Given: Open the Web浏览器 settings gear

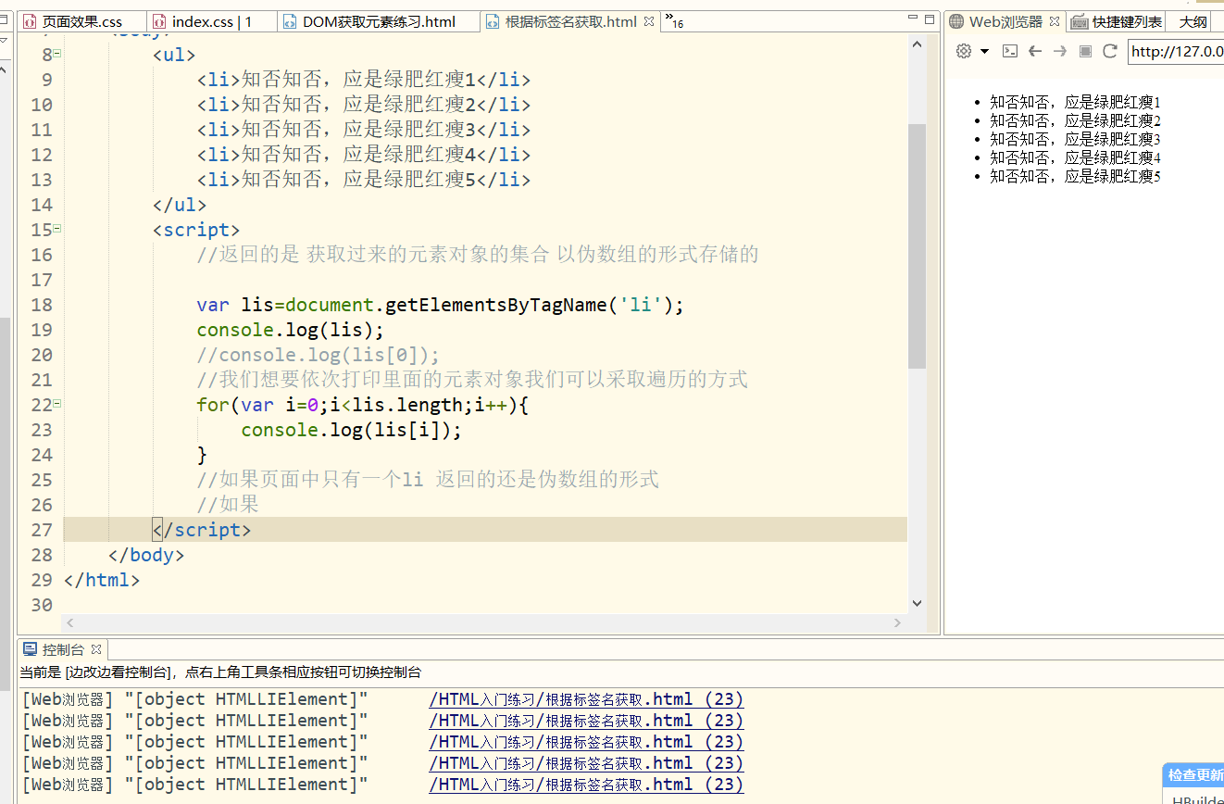Looking at the screenshot, I should pos(963,51).
